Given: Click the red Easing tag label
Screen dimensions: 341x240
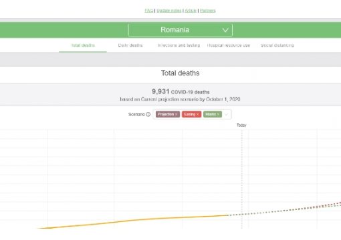Looking at the screenshot, I should coord(190,115).
